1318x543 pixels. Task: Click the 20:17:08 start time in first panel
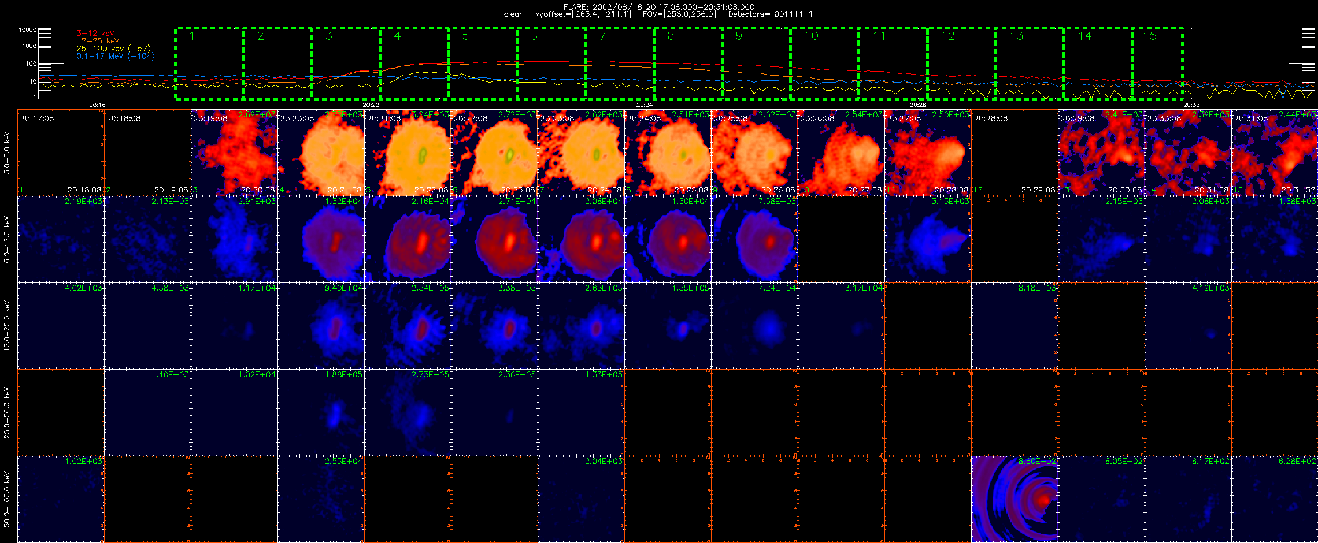[x=37, y=118]
